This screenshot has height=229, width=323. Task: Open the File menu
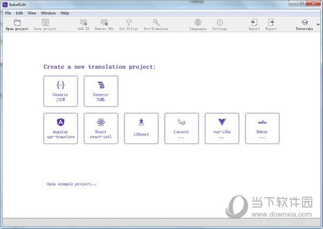8,13
